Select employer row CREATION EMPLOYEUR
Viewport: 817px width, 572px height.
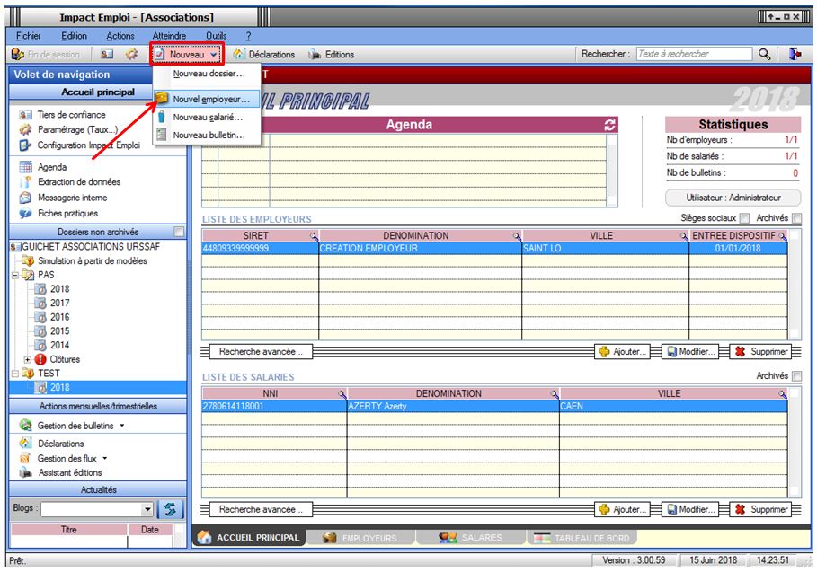click(494, 248)
